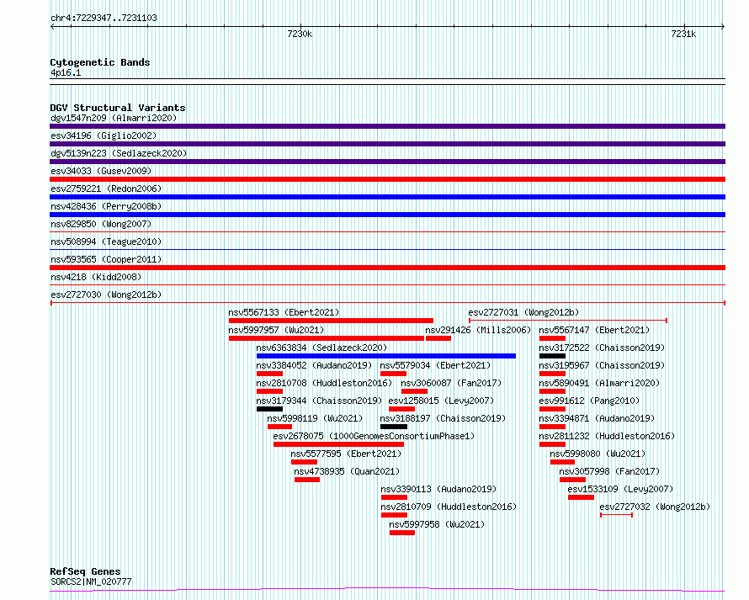
Task: Click the 4p16.1 cytogenetic band label
Action: 66,72
